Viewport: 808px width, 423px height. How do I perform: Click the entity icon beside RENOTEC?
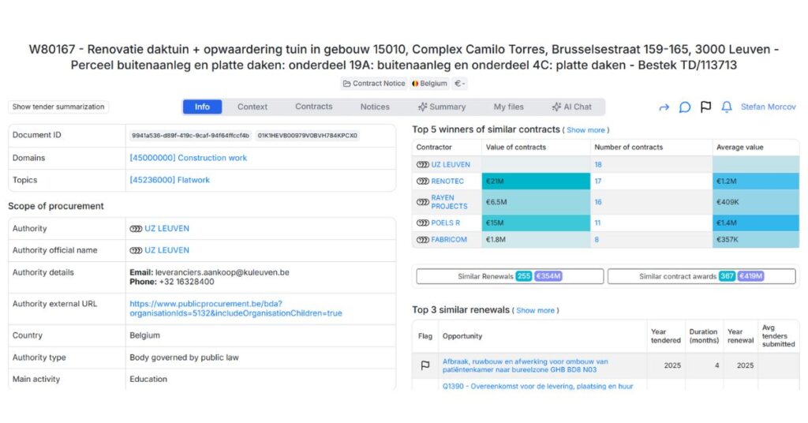[x=423, y=182]
